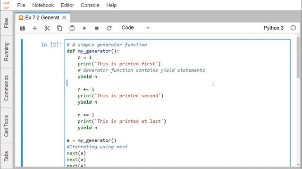
Task: Click the 'This is printed second' string
Action: tap(128, 96)
